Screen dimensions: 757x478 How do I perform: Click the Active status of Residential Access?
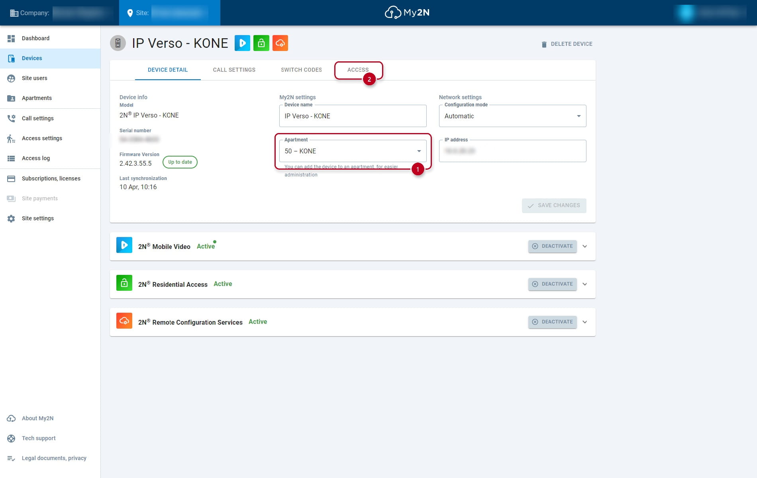click(x=223, y=284)
